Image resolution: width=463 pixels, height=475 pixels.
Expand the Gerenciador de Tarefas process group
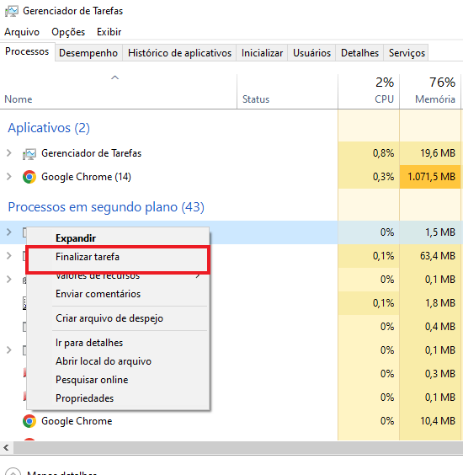pyautogui.click(x=9, y=153)
